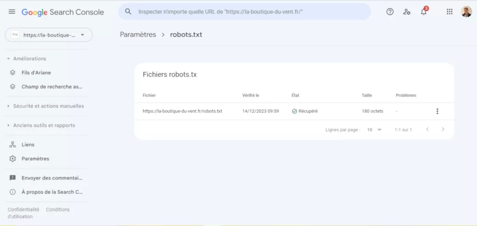Click the Vérifié le column header
Viewport: 477px width, 226px height.
tap(251, 95)
